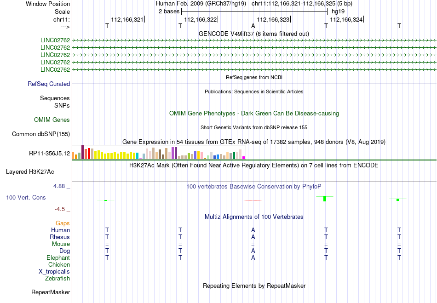
Task: Click the hg19 label beside scale bar
Action: click(338, 11)
